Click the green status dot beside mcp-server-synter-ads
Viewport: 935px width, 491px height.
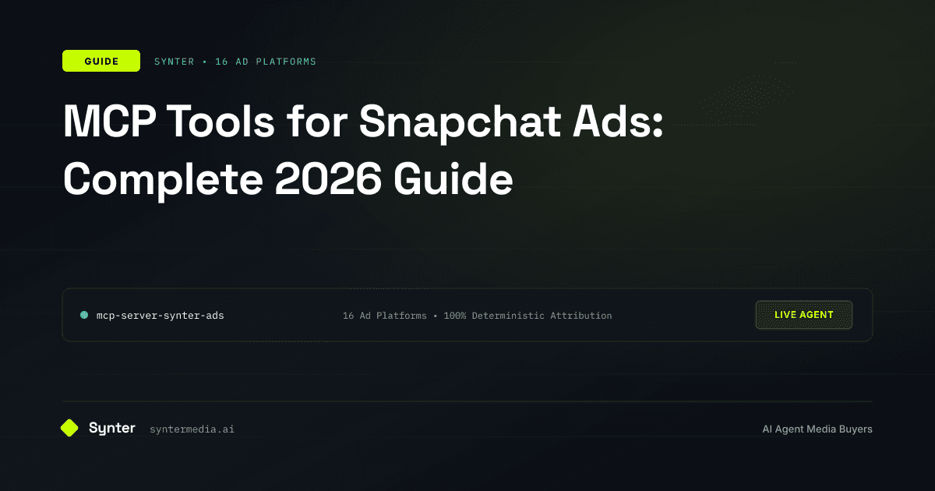click(84, 316)
